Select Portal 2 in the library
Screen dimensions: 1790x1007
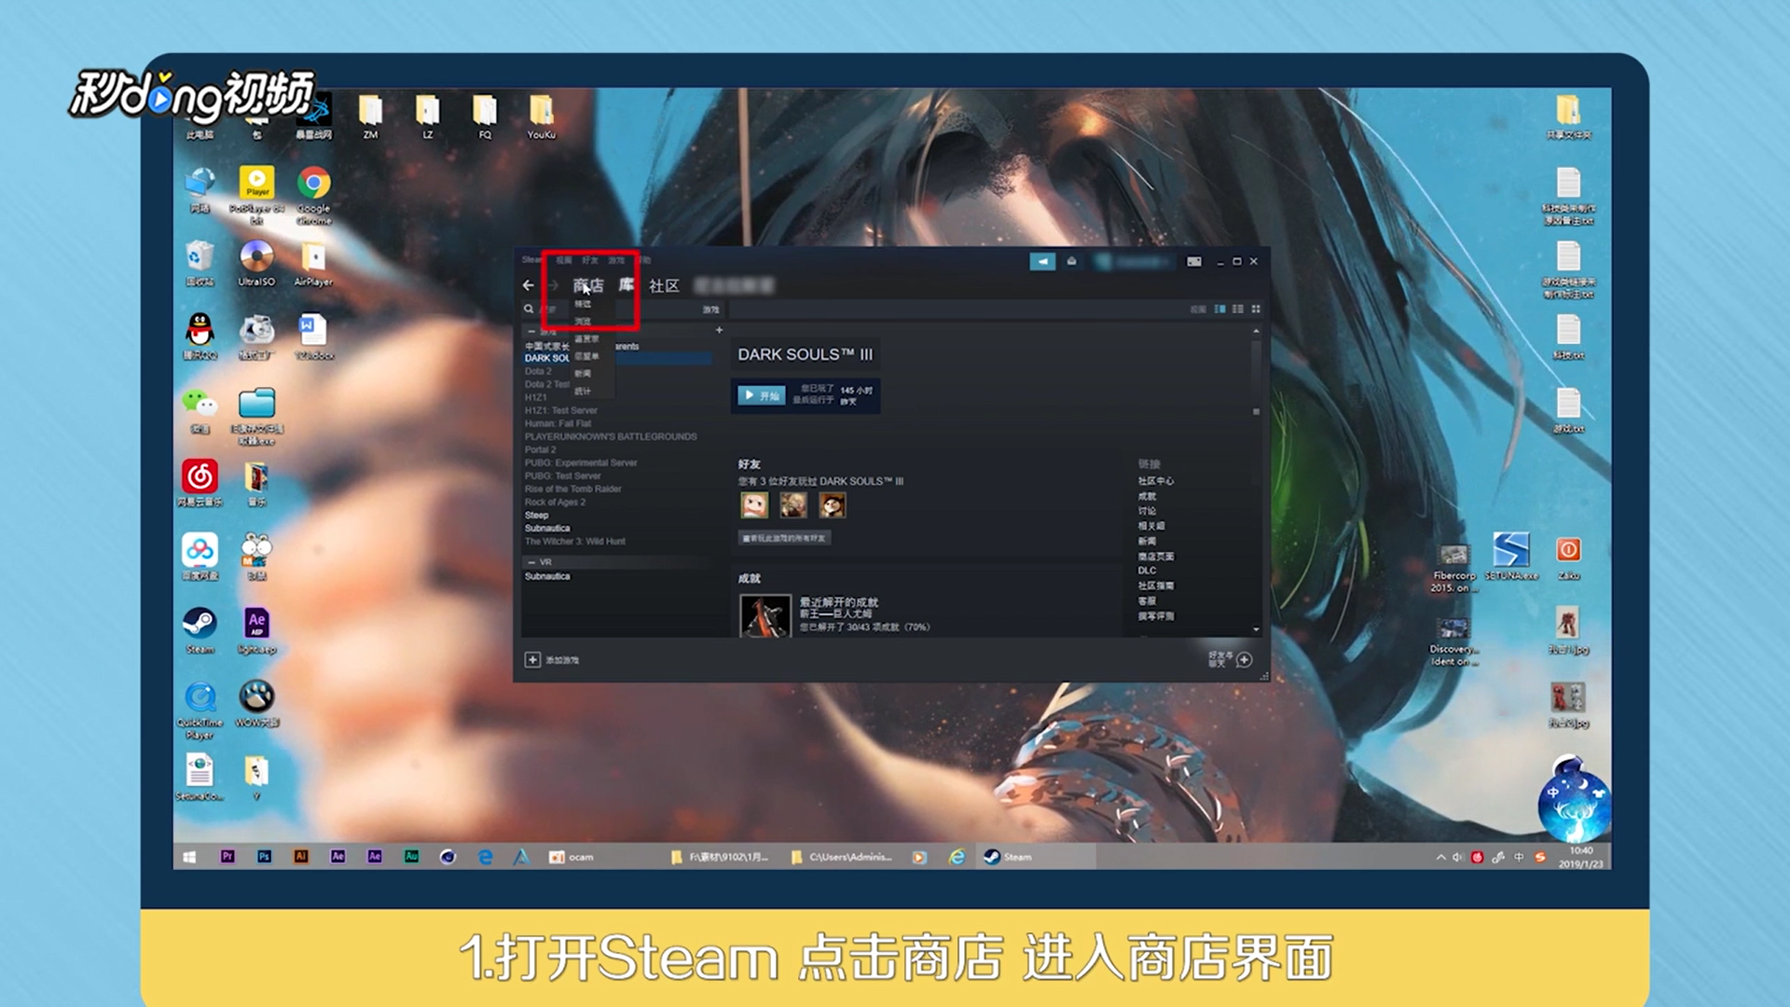(540, 449)
